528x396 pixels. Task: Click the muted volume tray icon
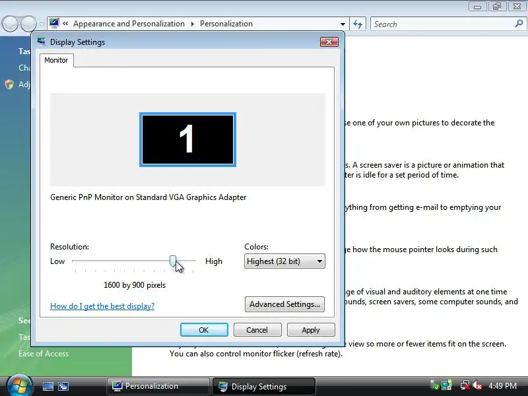tap(477, 385)
